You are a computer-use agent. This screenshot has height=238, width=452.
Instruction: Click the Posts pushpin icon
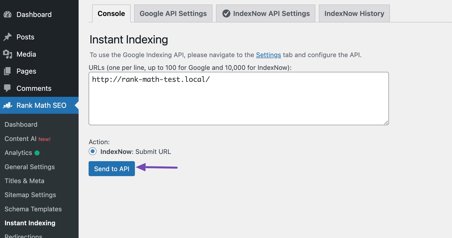[x=8, y=37]
